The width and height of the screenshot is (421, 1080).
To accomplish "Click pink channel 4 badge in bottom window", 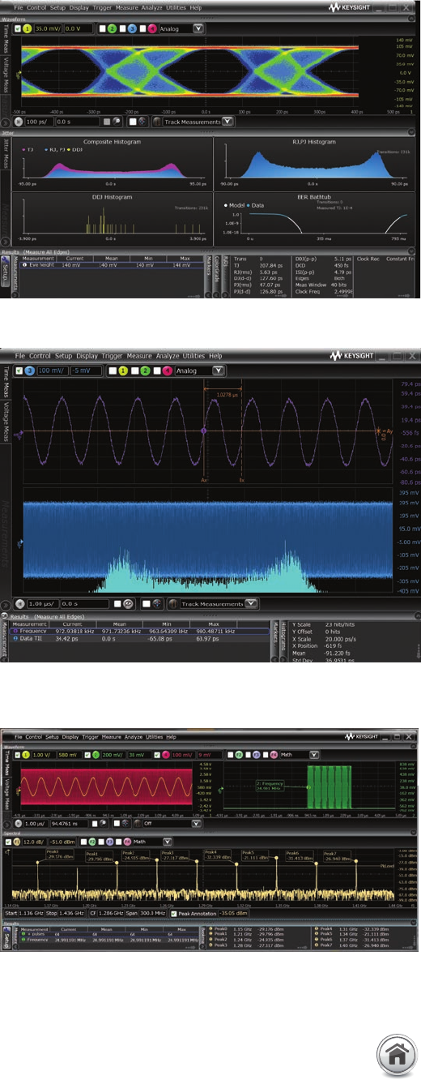I will click(x=165, y=755).
